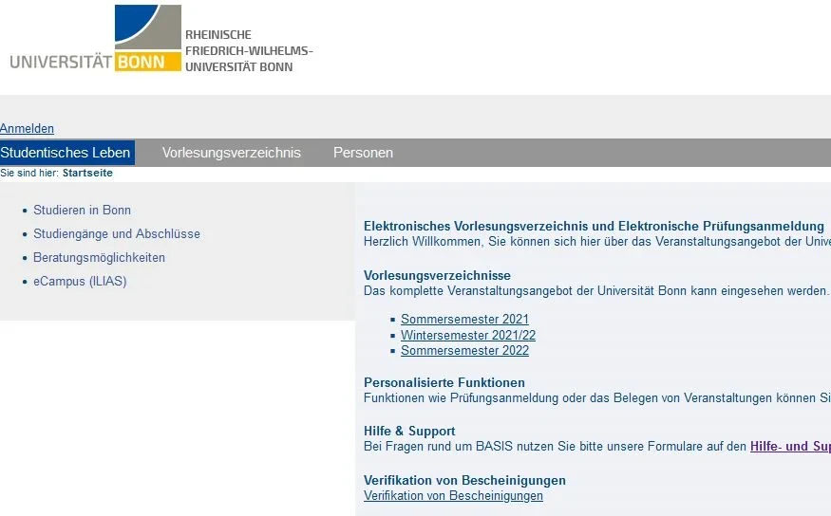
Task: Open the Sommersemester 2022 catalog
Action: coord(464,351)
